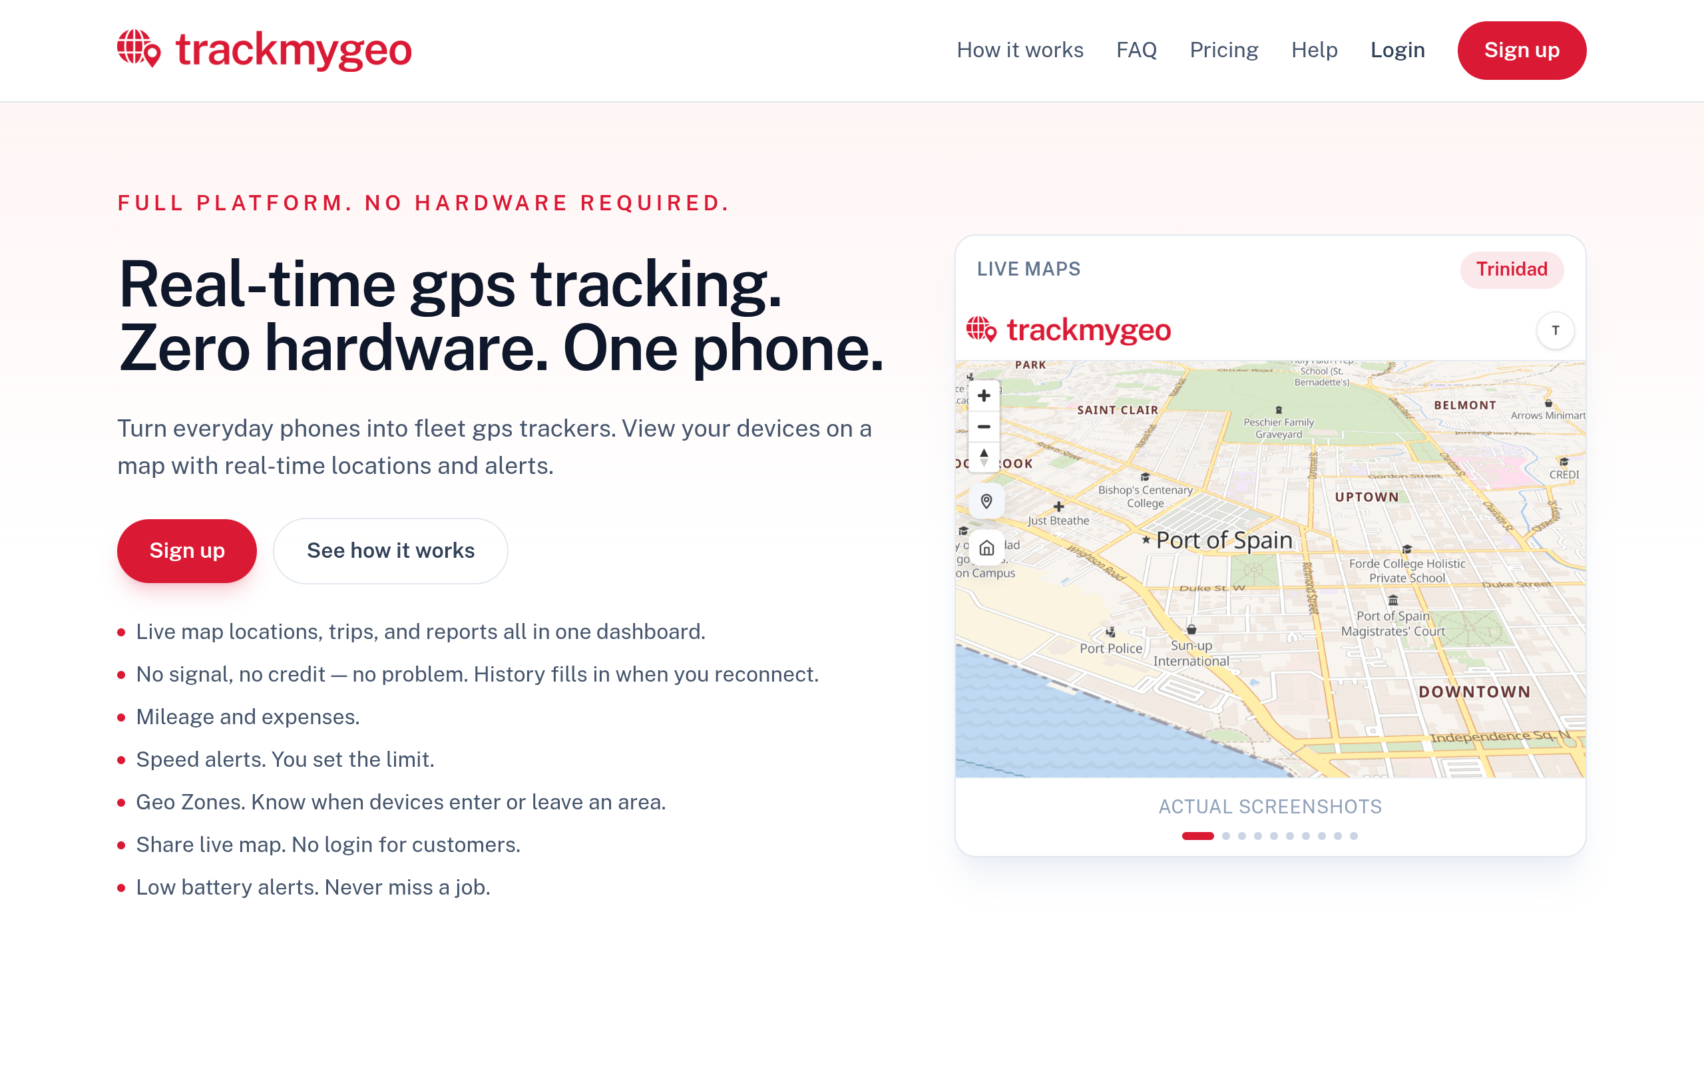
Task: Click the trackmygeo logo inside live maps card
Action: [x=1068, y=329]
